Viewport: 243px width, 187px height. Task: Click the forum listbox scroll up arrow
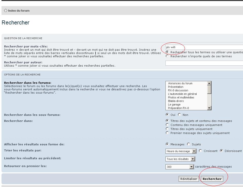(x=209, y=83)
